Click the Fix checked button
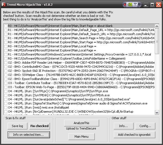 (39, 126)
